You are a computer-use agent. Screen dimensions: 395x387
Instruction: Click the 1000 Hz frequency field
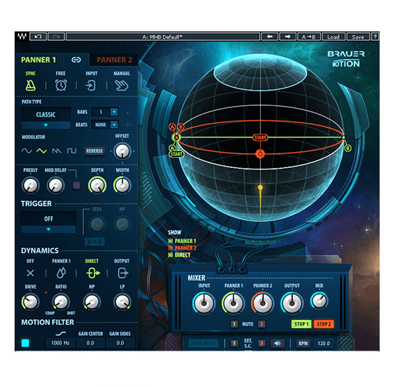(61, 343)
